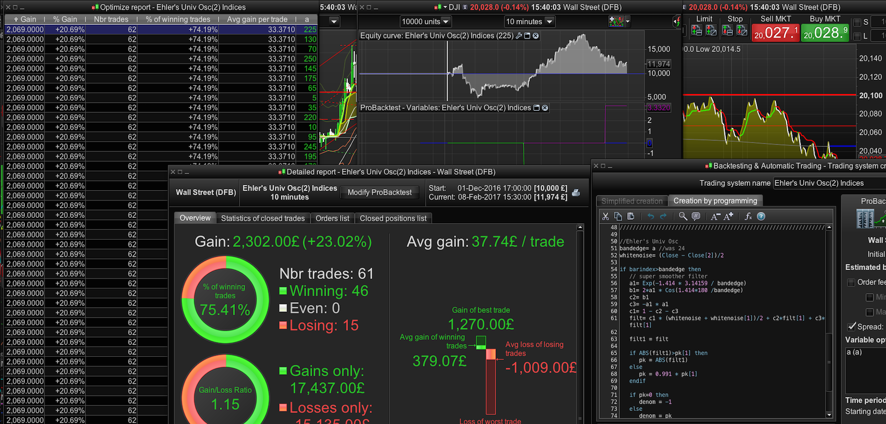The width and height of the screenshot is (886, 424).
Task: Print the detailed report
Action: point(576,193)
